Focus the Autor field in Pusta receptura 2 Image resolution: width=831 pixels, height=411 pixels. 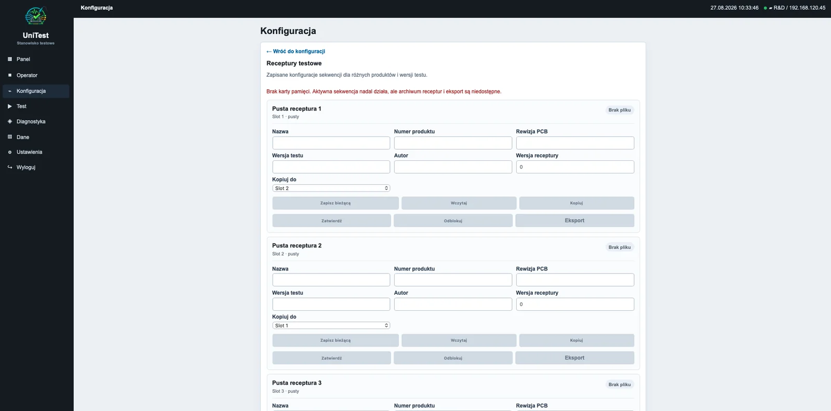click(453, 304)
